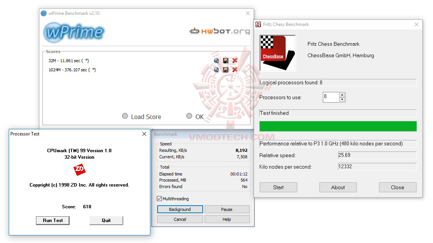The image size is (433, 243).
Task: Click the 32M - 11.861 sec score entry
Action: [x=69, y=61]
